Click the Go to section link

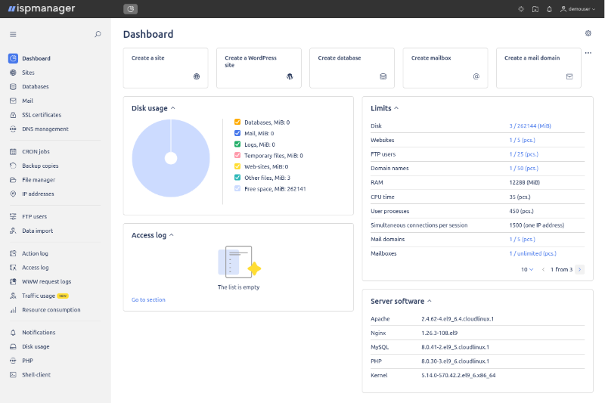pyautogui.click(x=148, y=300)
